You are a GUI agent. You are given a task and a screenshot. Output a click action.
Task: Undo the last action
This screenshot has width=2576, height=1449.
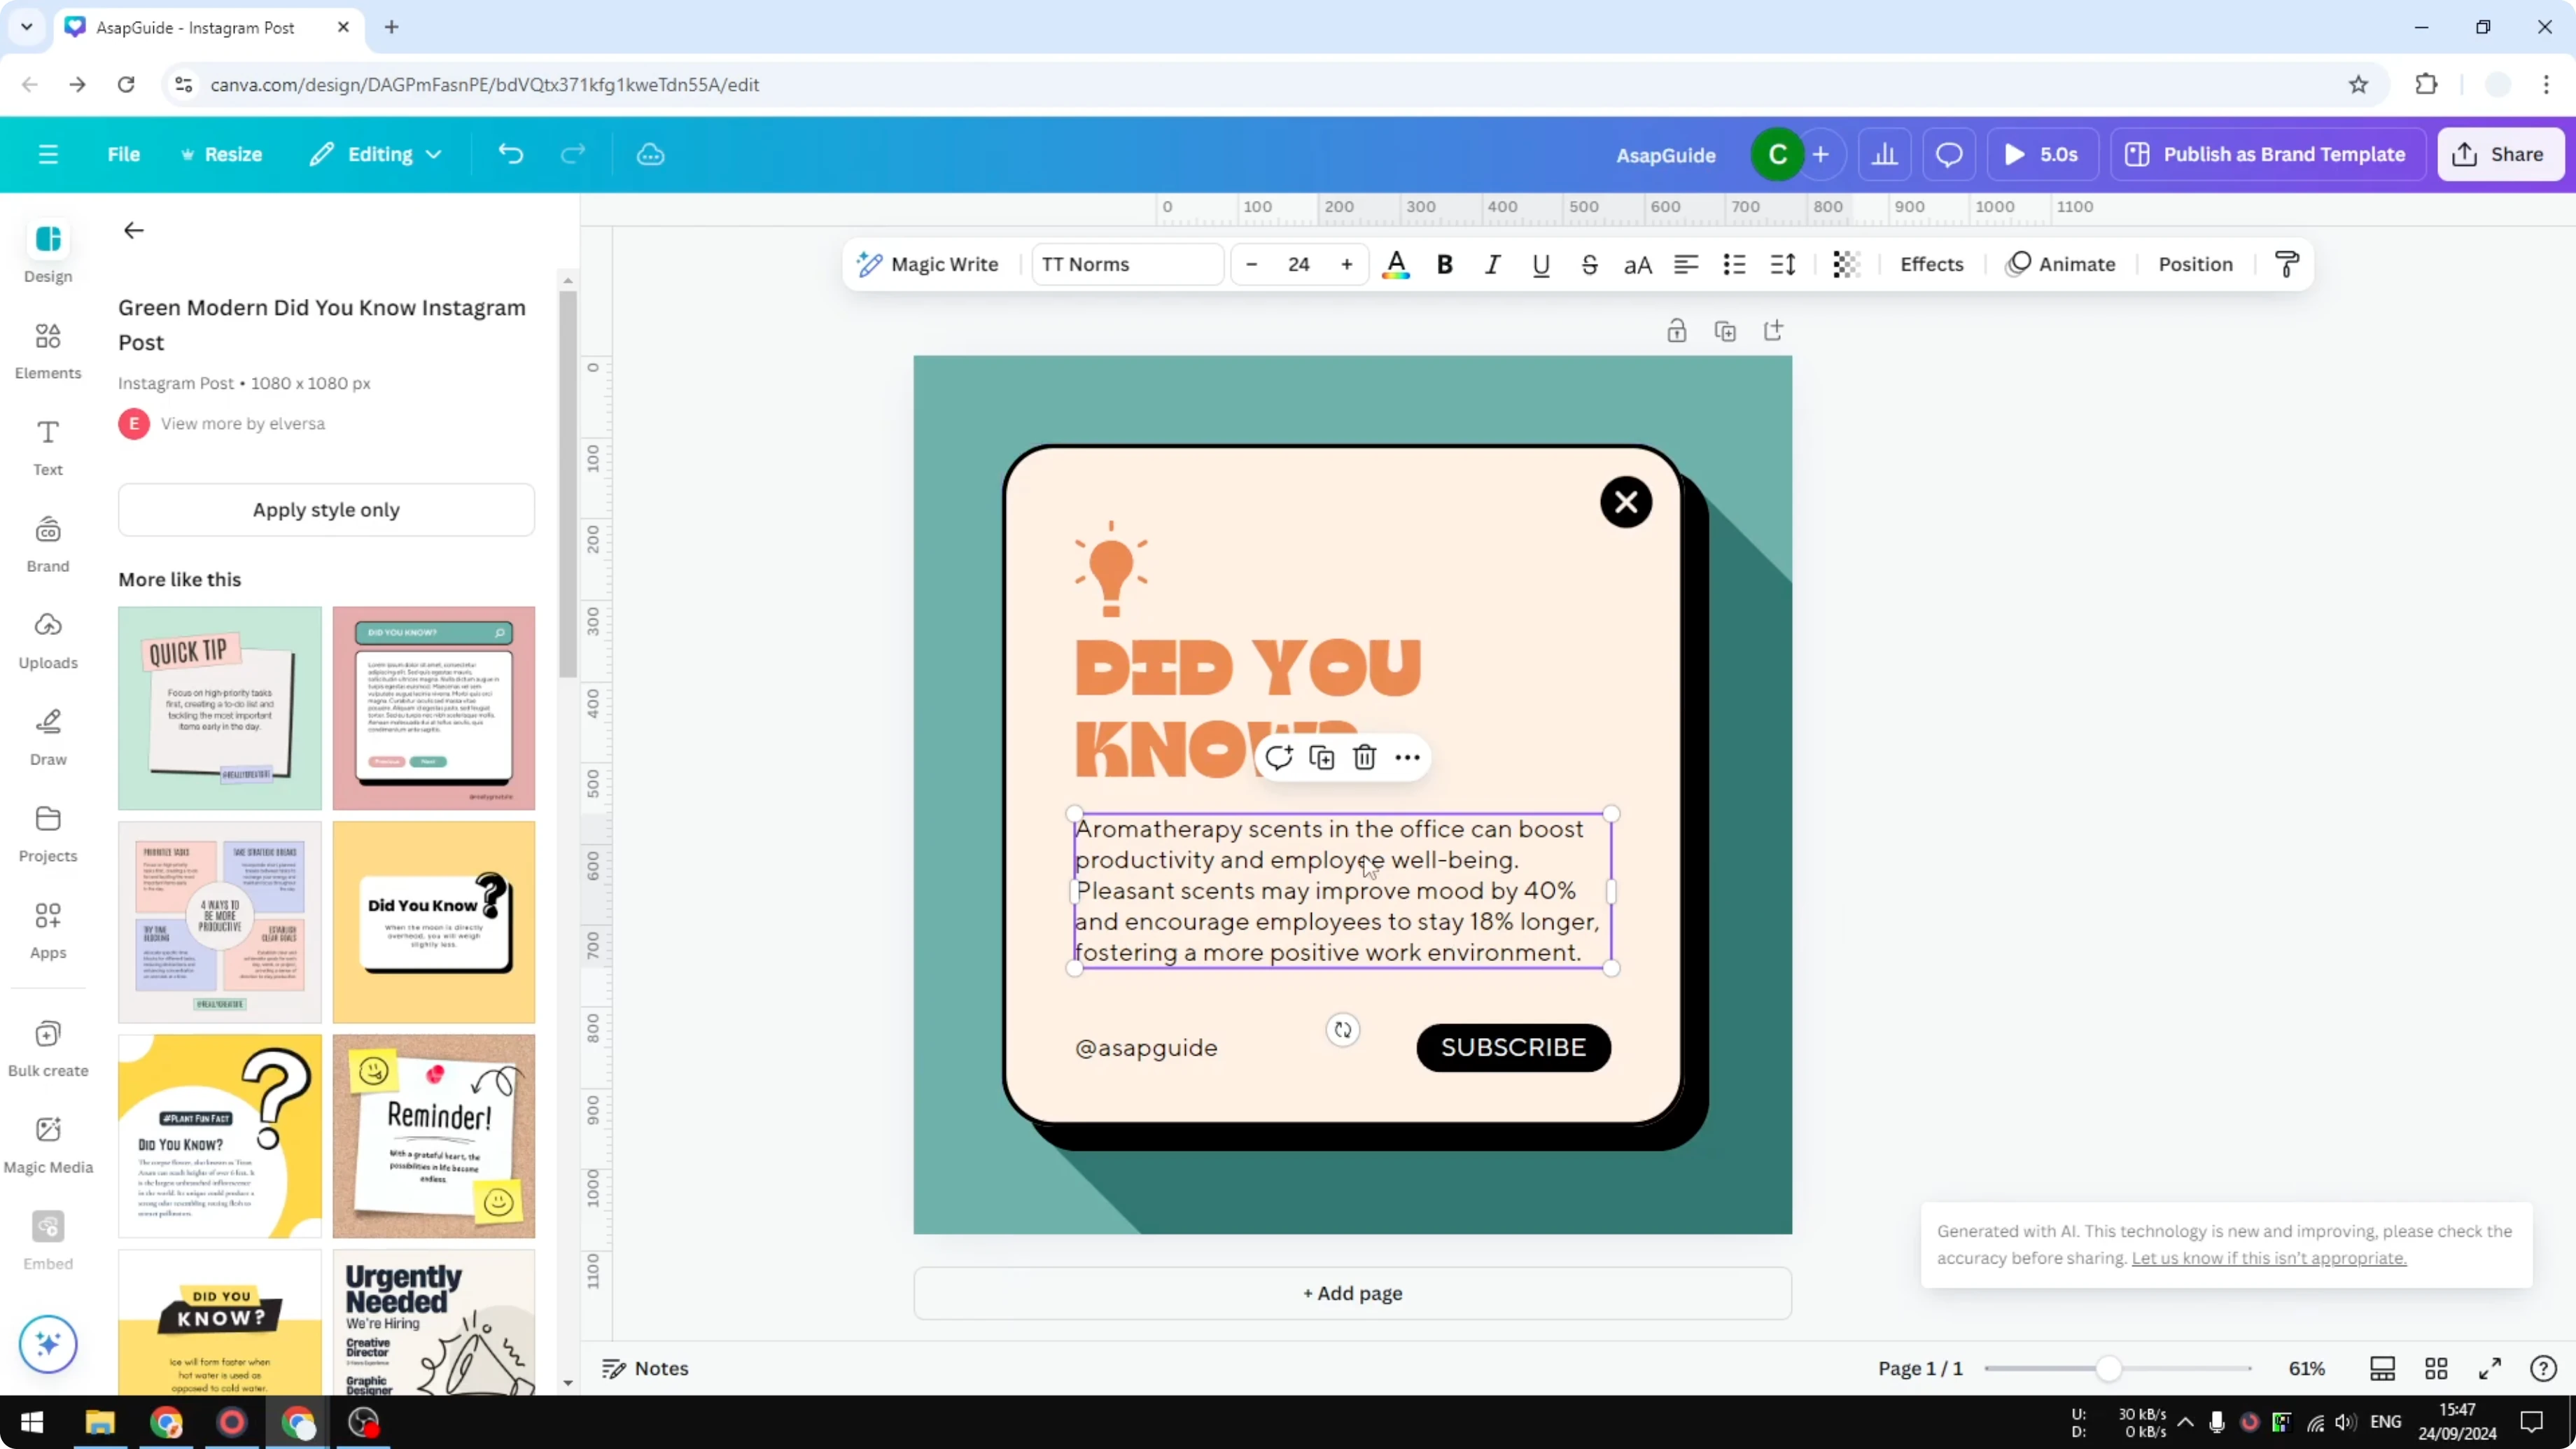[x=511, y=154]
